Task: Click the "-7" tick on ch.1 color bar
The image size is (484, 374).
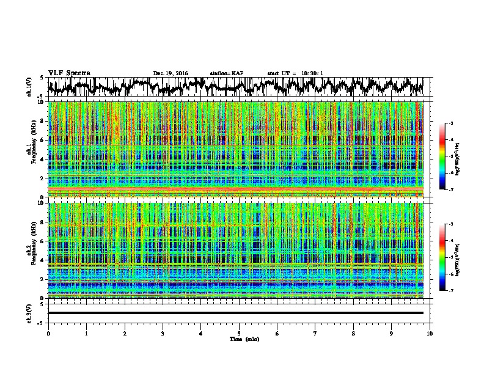Action: click(x=450, y=189)
